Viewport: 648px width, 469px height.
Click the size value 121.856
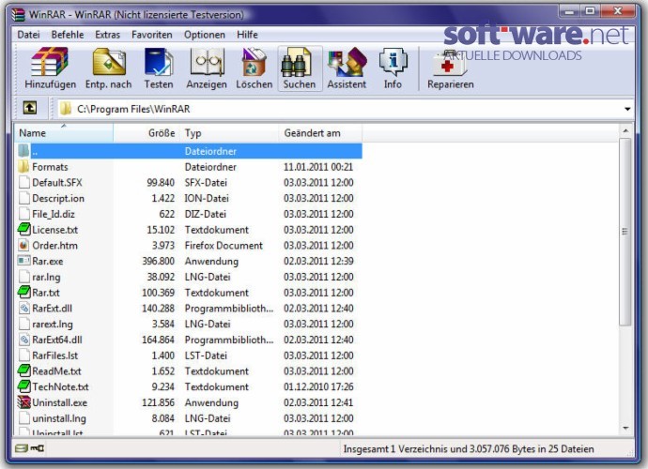pyautogui.click(x=159, y=402)
